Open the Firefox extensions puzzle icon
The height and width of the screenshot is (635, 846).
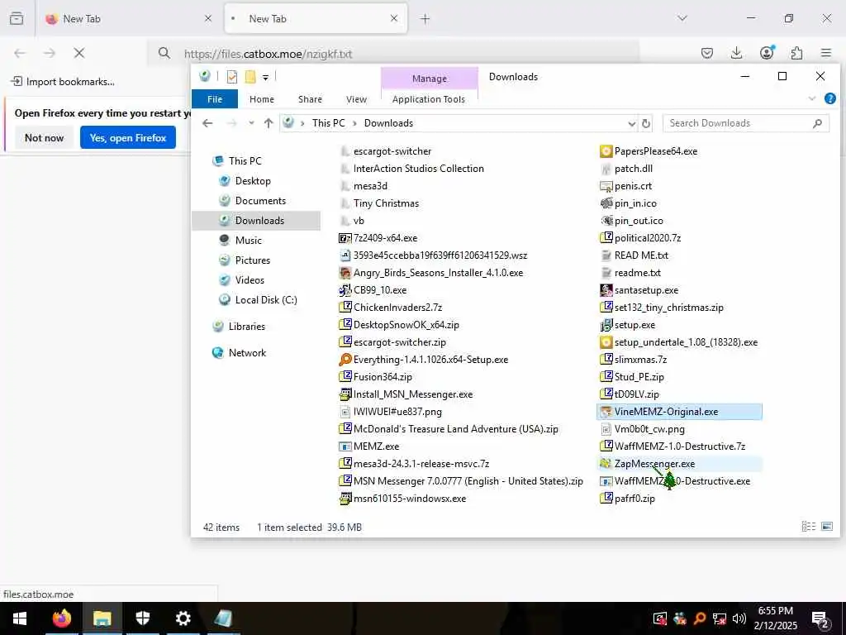(x=796, y=53)
